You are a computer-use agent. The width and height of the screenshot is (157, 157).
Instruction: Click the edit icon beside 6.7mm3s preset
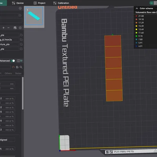(x=21, y=40)
